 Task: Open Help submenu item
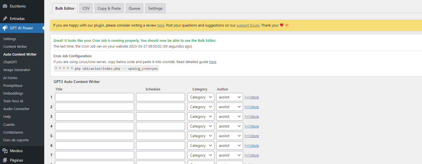pyautogui.click(x=7, y=116)
